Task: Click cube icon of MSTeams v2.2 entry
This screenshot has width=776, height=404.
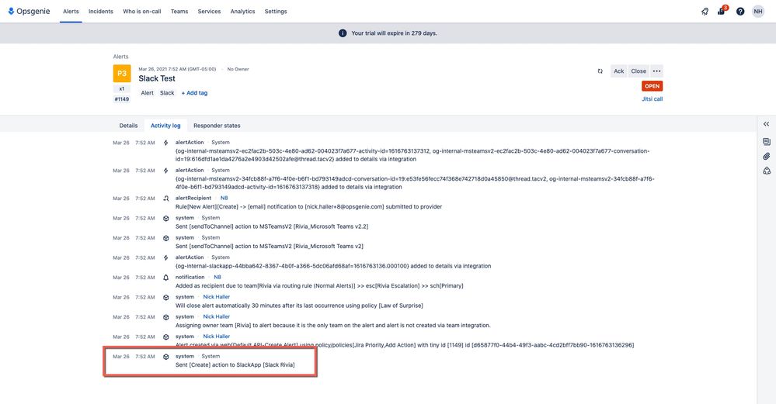Action: click(x=165, y=219)
